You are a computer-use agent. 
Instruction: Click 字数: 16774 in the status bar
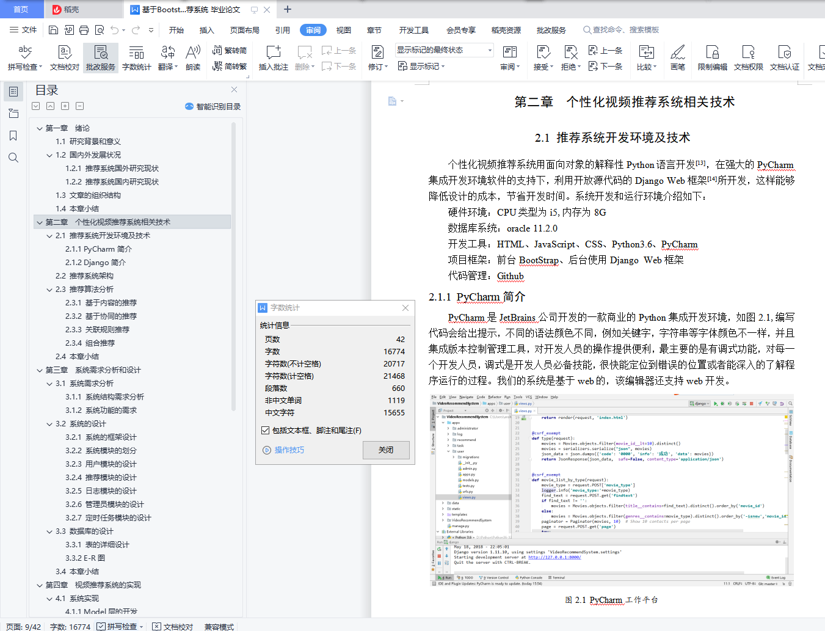click(70, 626)
